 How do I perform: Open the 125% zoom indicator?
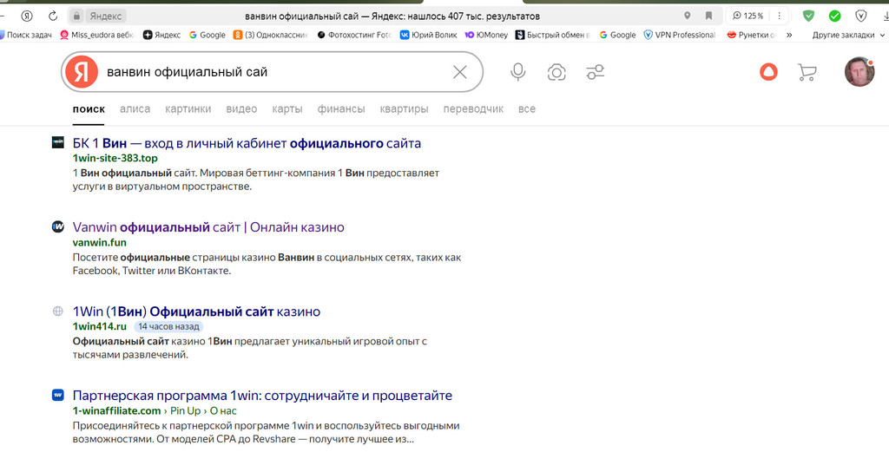coord(747,16)
